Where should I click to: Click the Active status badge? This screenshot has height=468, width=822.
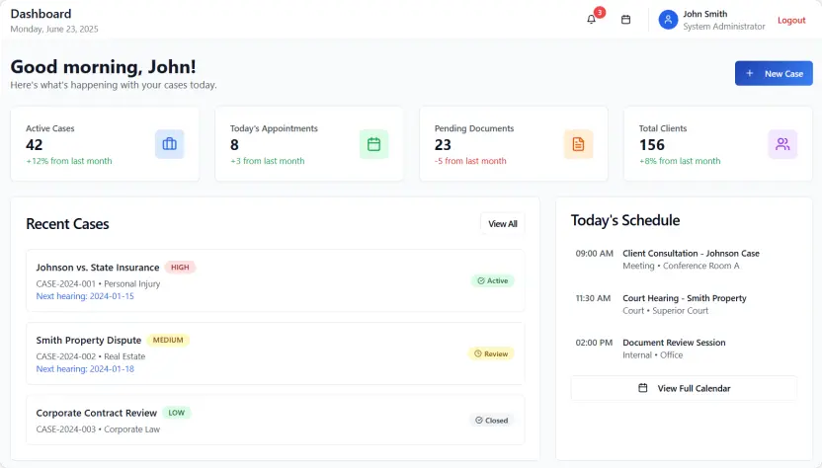tap(492, 280)
